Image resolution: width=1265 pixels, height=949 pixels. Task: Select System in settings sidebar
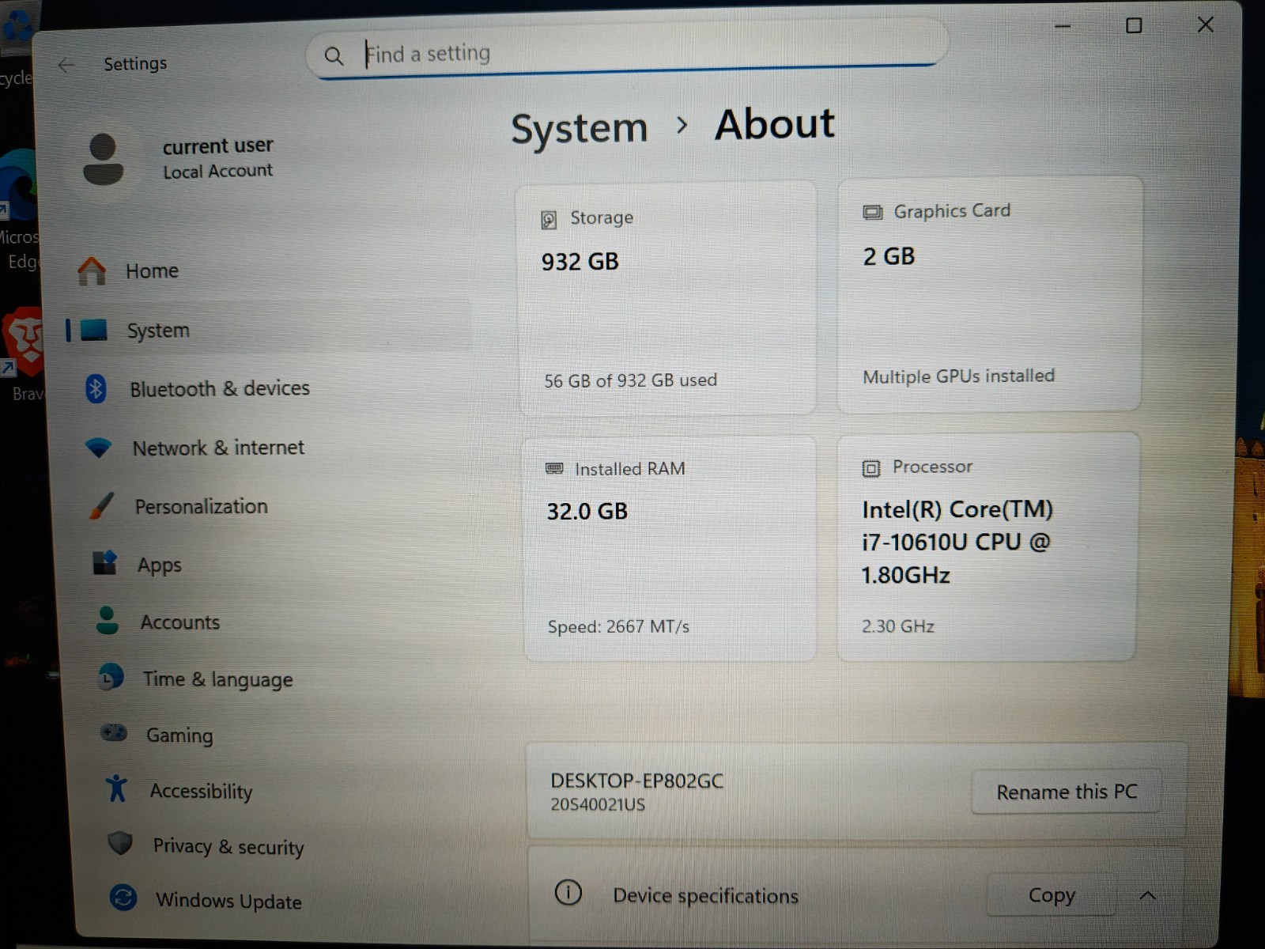point(269,330)
